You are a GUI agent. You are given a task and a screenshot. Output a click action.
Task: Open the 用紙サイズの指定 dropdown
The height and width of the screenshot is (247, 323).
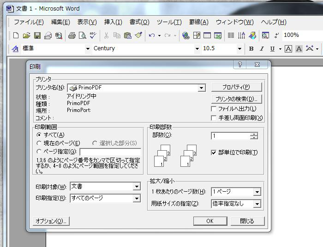[x=257, y=204]
